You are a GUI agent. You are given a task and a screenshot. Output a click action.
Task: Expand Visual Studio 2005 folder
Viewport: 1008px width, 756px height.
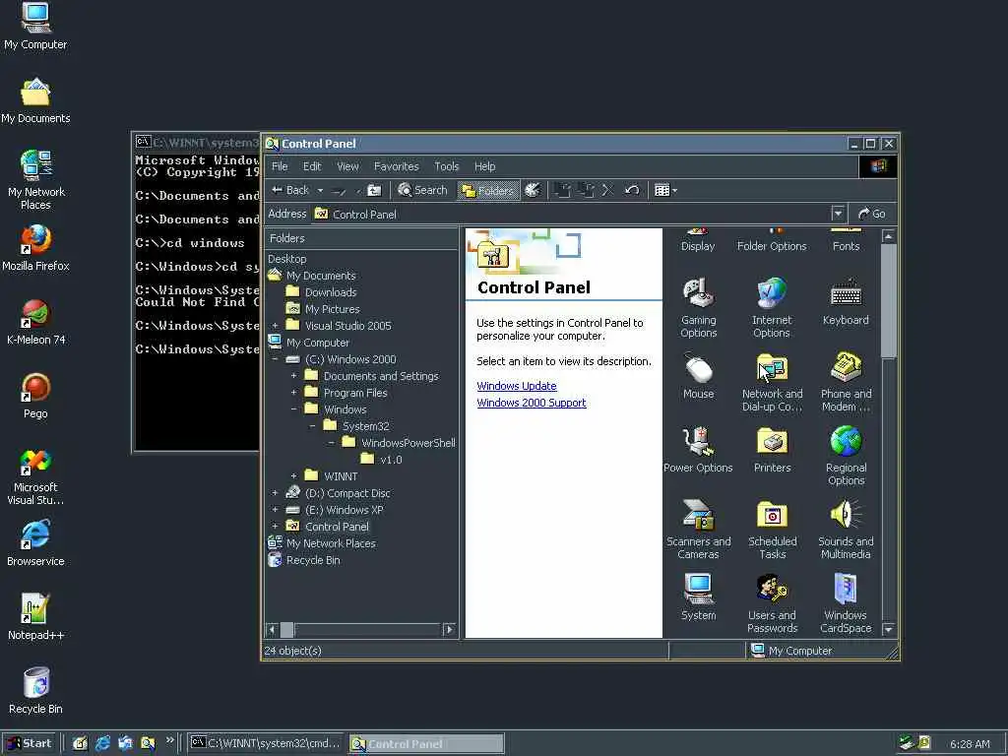pyautogui.click(x=276, y=326)
